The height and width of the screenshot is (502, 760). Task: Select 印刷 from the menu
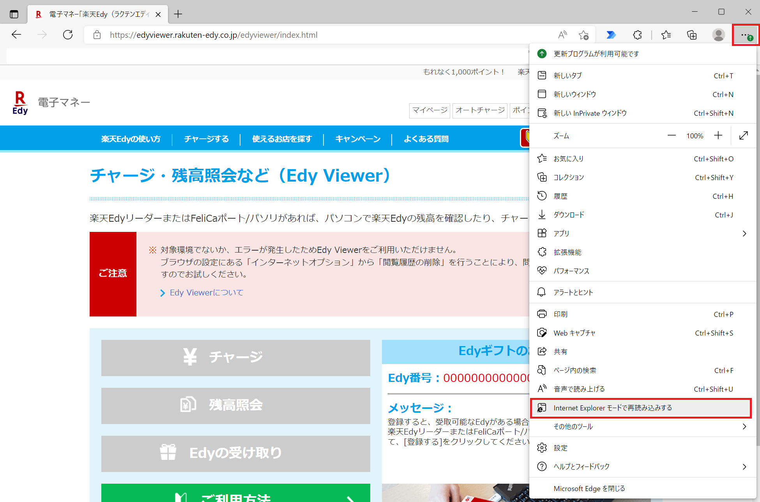click(643, 314)
